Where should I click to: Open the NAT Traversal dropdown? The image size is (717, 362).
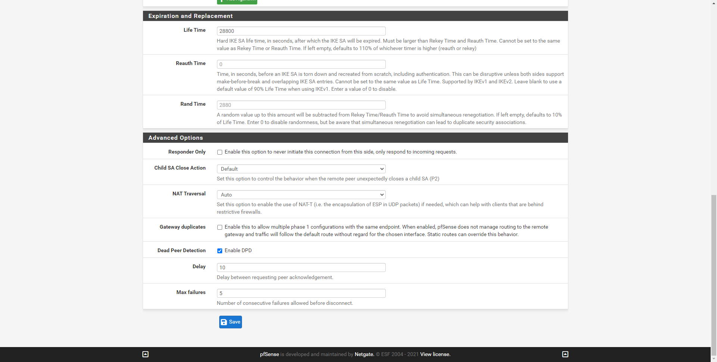[x=301, y=195]
